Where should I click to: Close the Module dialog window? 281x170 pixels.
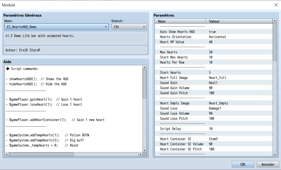(x=276, y=5)
